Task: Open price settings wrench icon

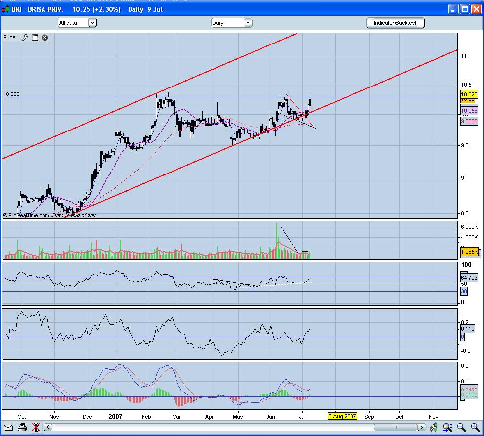Action: 25,38
